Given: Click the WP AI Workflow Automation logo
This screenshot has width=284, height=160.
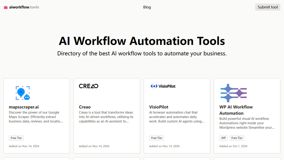Looking at the screenshot, I should coord(233,93).
